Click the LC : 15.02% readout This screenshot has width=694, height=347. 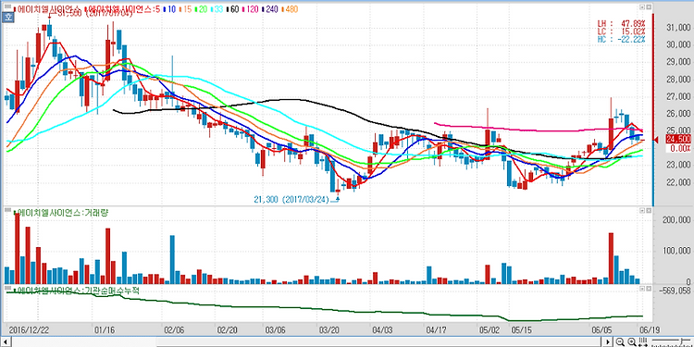(622, 31)
